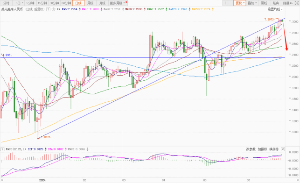Click the MA20:7.2751 indicator value
Screen dimensions: 300x183
pyautogui.click(x=112, y=9)
